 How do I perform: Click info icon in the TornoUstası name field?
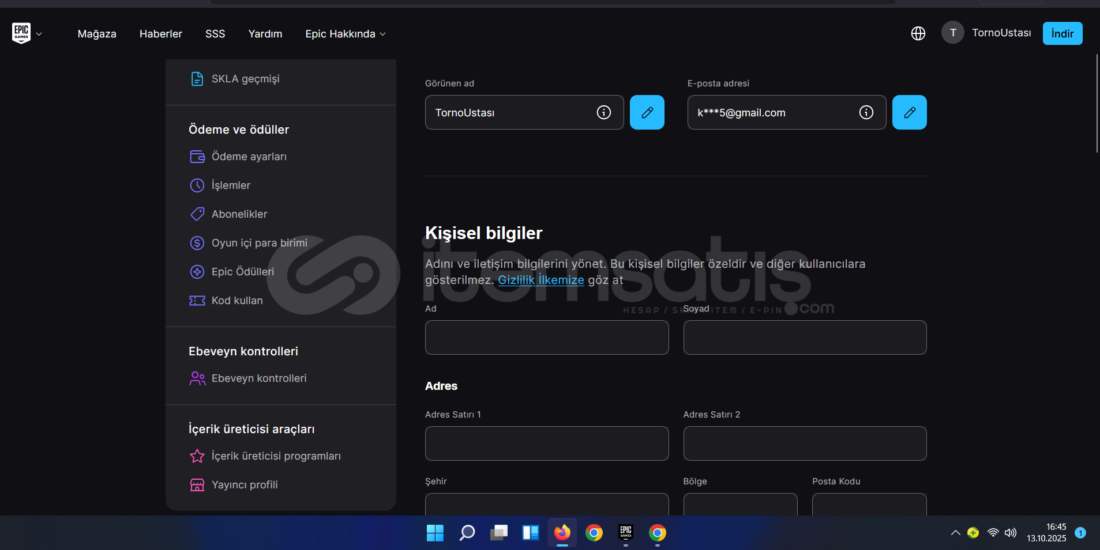(603, 112)
